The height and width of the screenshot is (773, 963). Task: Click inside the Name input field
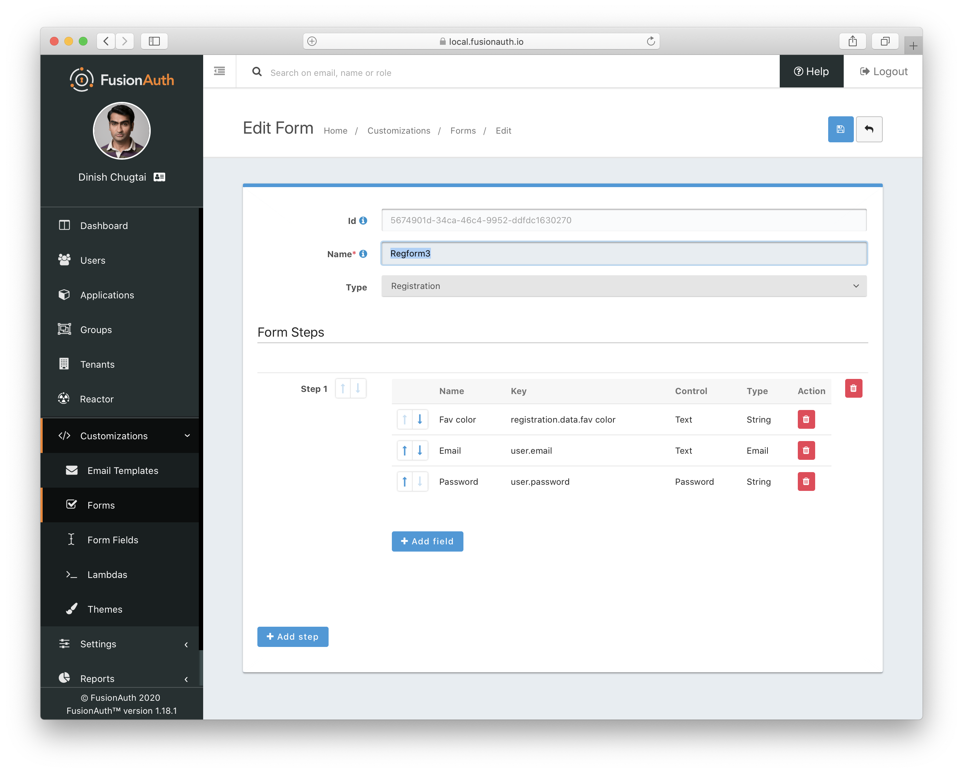coord(624,253)
